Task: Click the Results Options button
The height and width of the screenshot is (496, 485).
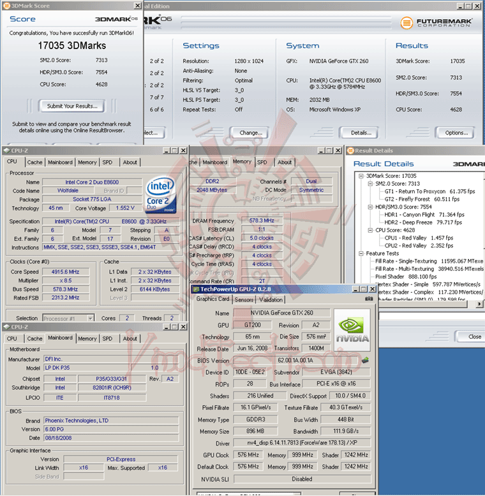Action: (x=456, y=133)
